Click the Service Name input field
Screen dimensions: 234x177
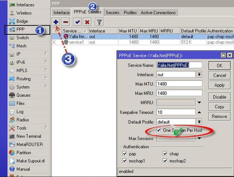[x=179, y=65]
